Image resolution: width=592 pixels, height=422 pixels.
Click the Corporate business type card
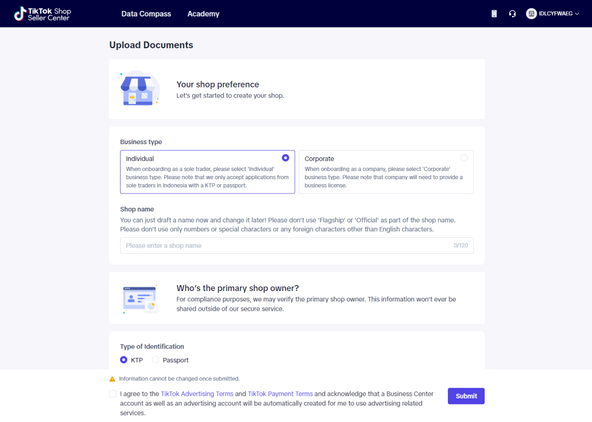[386, 172]
